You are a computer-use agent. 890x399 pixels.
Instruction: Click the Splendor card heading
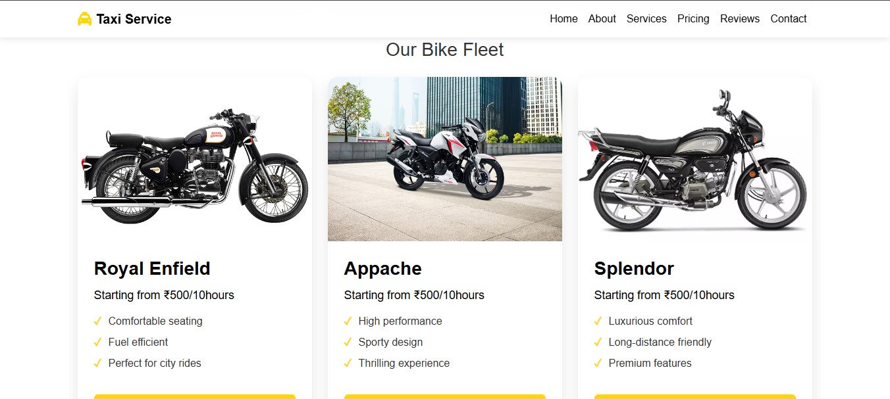(x=634, y=268)
